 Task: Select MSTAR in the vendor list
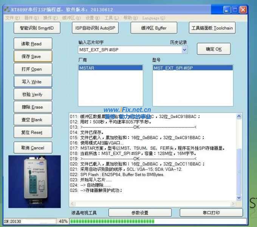tap(110, 68)
